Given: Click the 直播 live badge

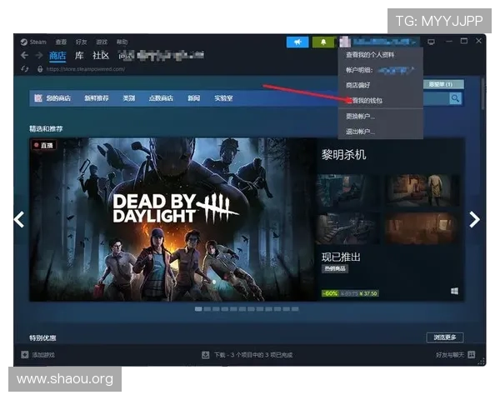Looking at the screenshot, I should (x=44, y=145).
